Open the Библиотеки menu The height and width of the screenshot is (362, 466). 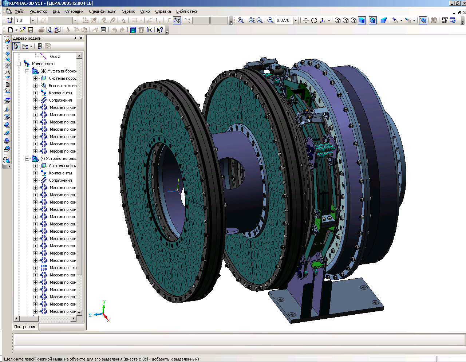coord(187,11)
